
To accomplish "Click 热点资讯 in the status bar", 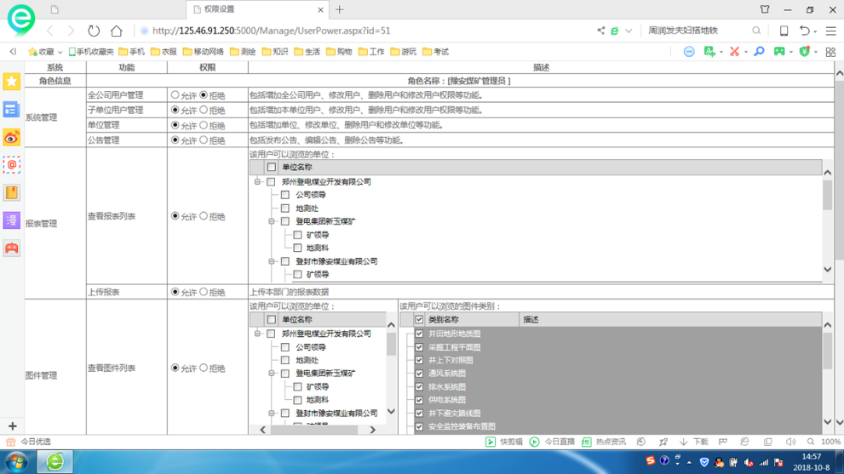I will pyautogui.click(x=603, y=442).
